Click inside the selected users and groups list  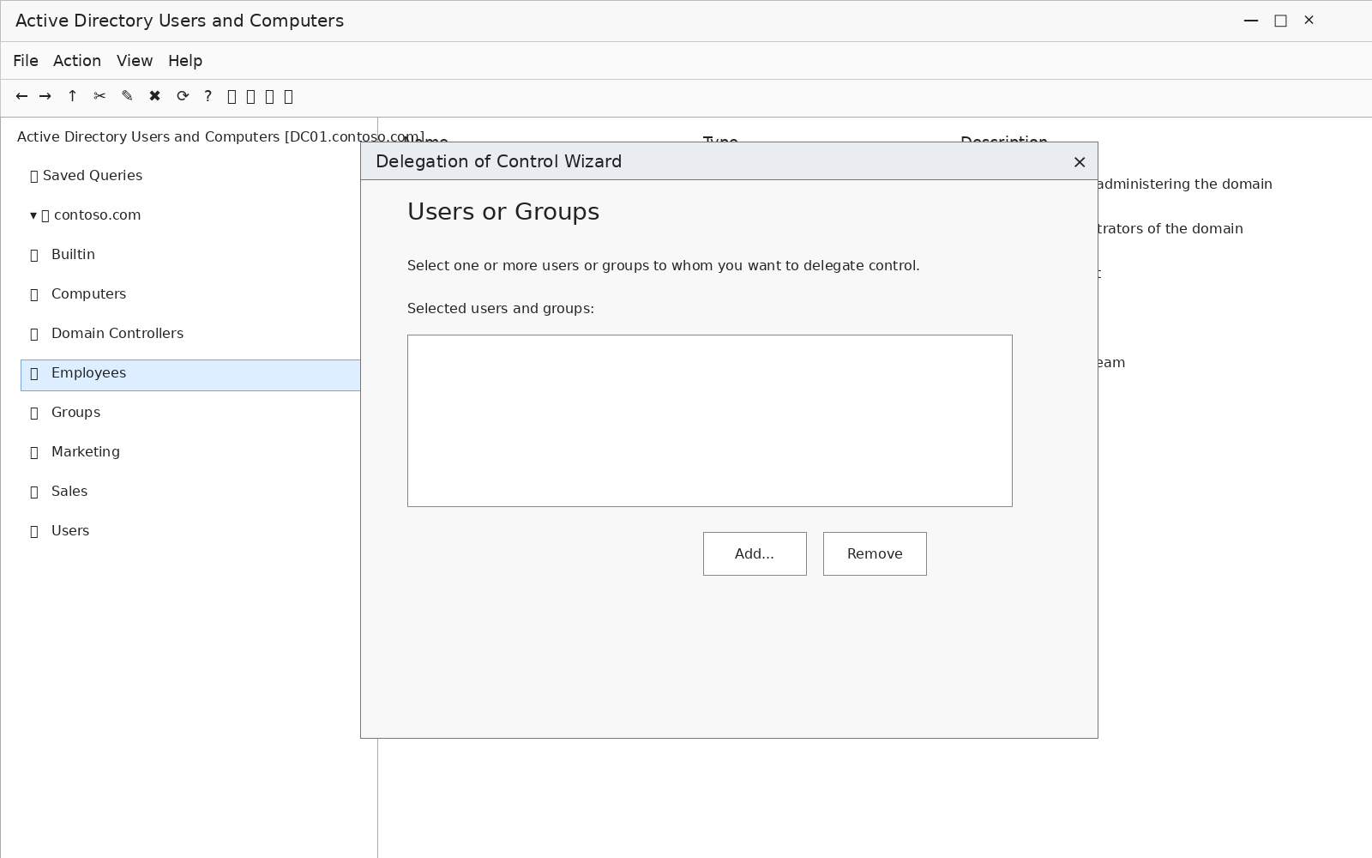click(x=710, y=420)
